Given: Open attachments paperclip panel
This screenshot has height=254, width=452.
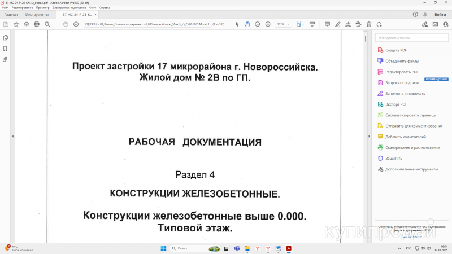Looking at the screenshot, I should [5, 59].
